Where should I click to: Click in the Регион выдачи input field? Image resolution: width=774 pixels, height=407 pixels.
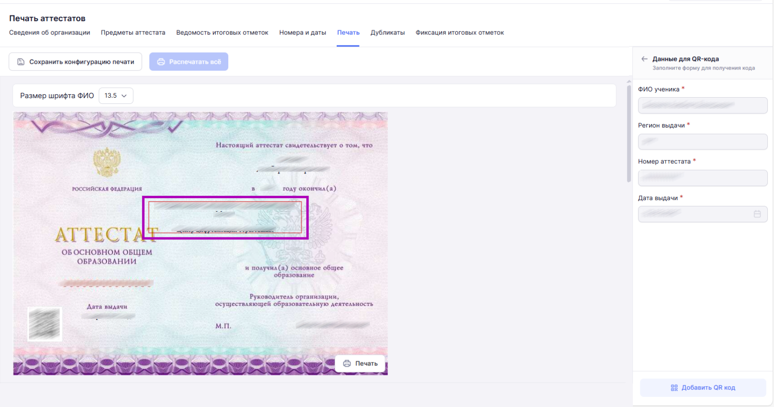[x=702, y=142]
